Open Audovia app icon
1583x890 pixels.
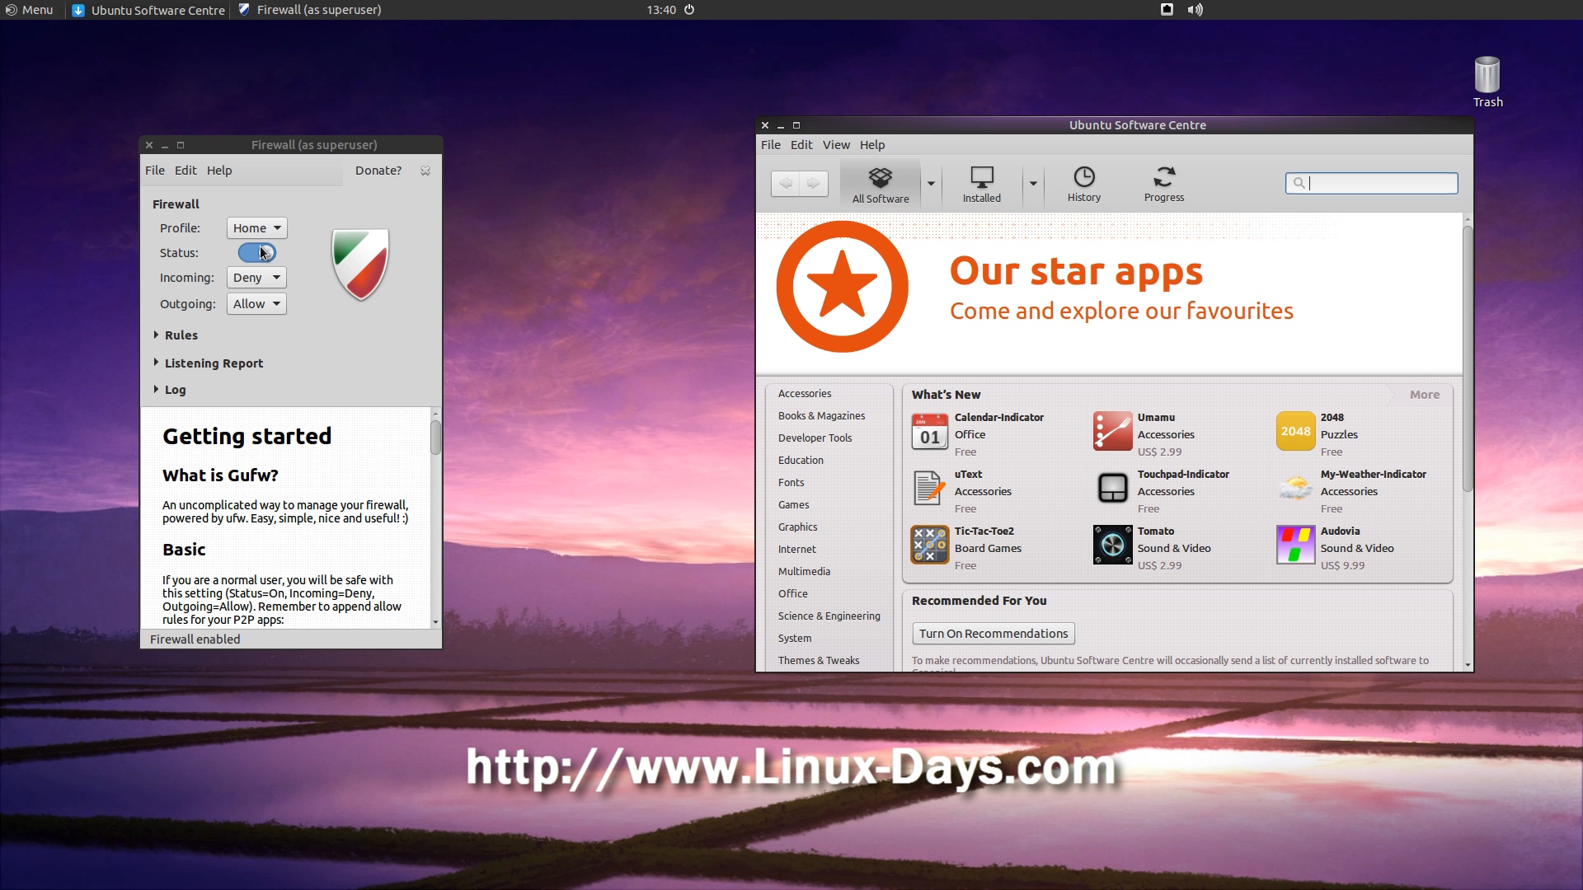1295,546
